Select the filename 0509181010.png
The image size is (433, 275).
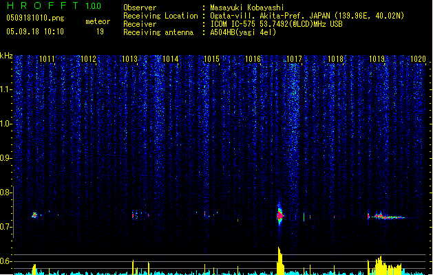pos(35,18)
